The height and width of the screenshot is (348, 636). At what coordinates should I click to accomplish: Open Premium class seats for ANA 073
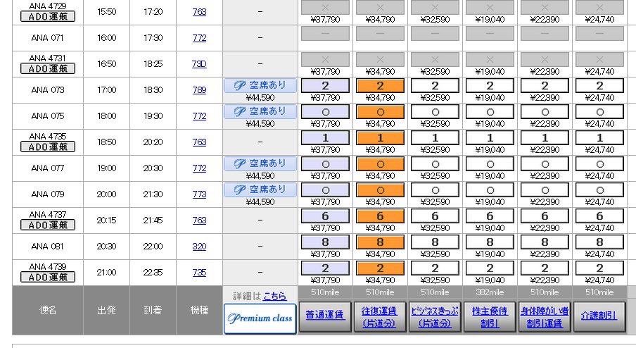(x=260, y=86)
